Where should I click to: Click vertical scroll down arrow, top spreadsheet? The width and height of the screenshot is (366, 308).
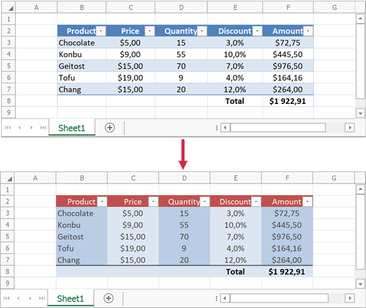[x=361, y=114]
